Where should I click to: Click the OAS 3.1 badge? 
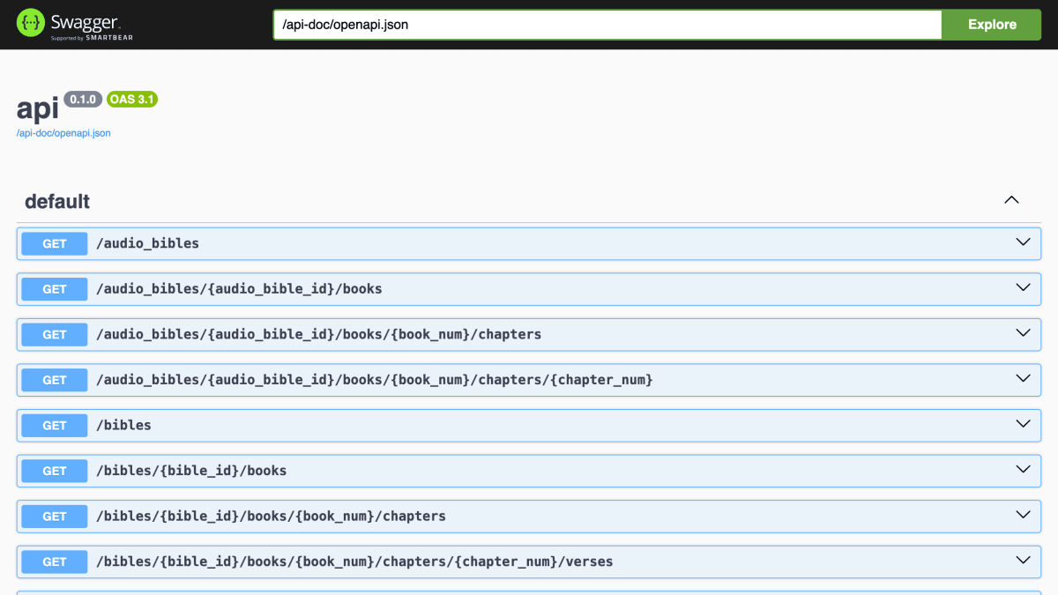tap(132, 99)
